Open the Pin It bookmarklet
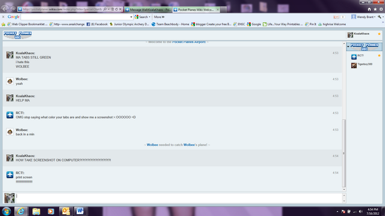This screenshot has width=385, height=216. [310, 24]
